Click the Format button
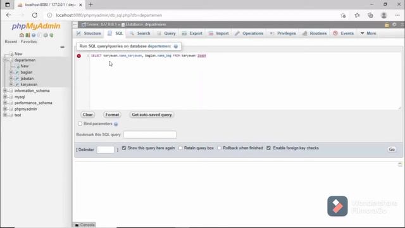405x228 pixels. (112, 115)
